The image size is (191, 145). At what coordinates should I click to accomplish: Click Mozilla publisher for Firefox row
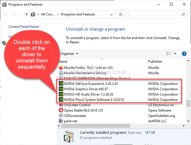pos(154,68)
